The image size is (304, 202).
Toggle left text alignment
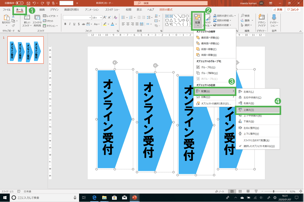point(123,24)
